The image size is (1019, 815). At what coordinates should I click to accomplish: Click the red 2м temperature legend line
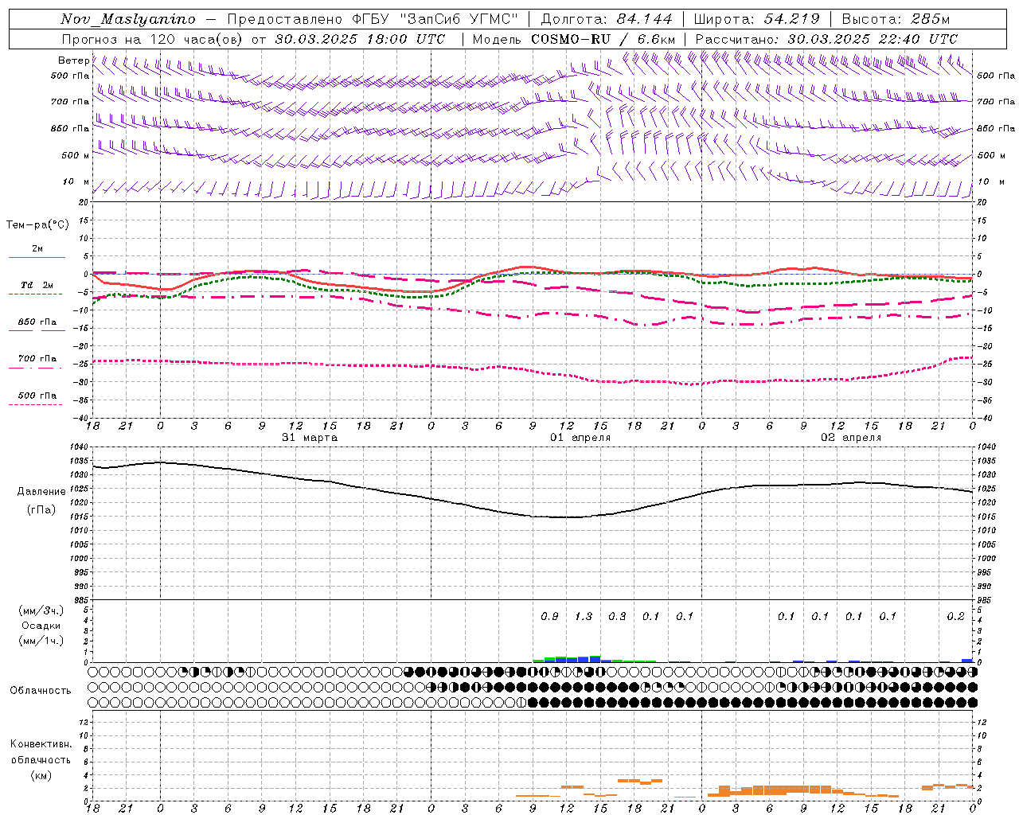[x=37, y=257]
